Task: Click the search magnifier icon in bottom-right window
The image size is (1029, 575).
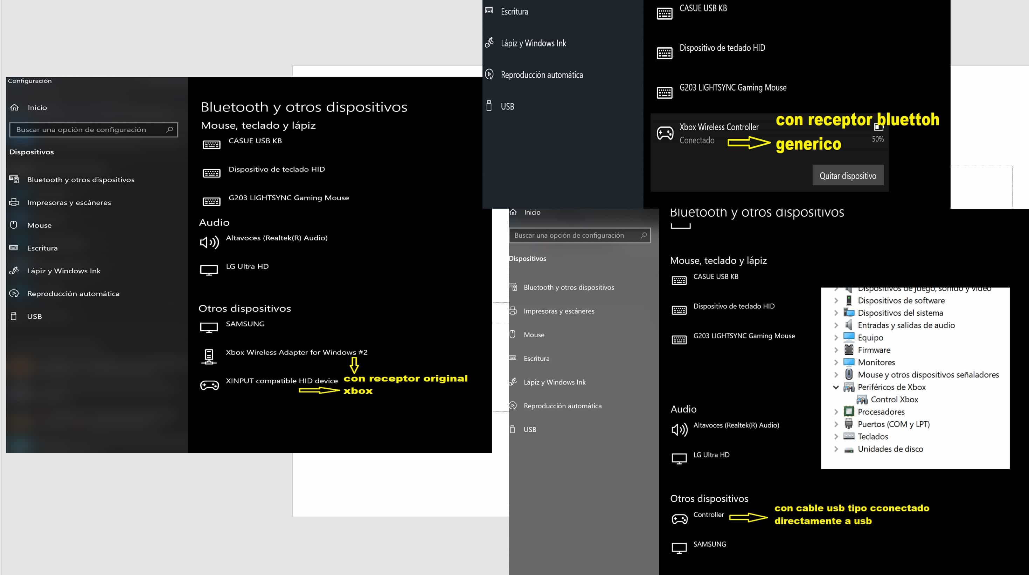Action: click(x=644, y=235)
